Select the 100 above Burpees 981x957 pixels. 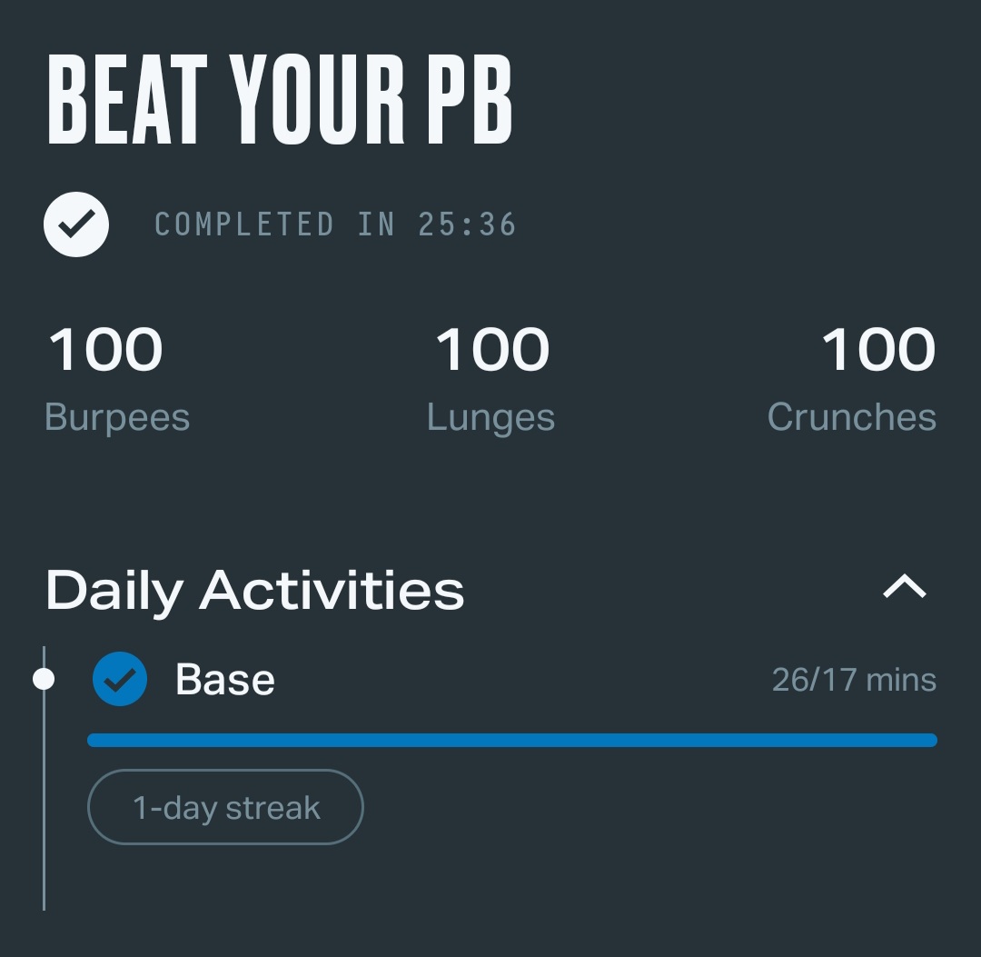105,350
